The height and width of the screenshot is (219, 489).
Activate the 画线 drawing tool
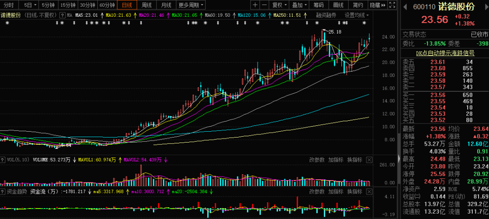click(x=338, y=5)
